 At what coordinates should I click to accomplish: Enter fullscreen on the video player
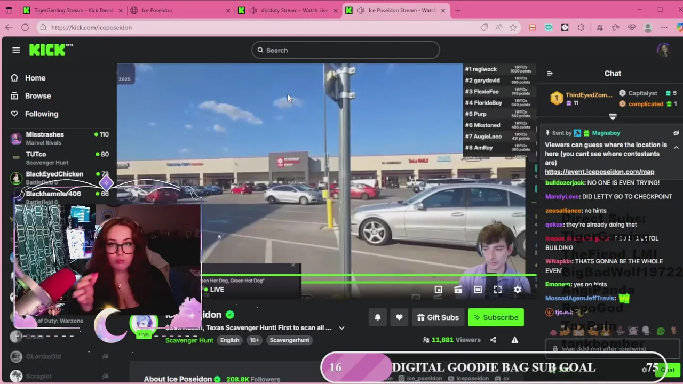tap(497, 290)
